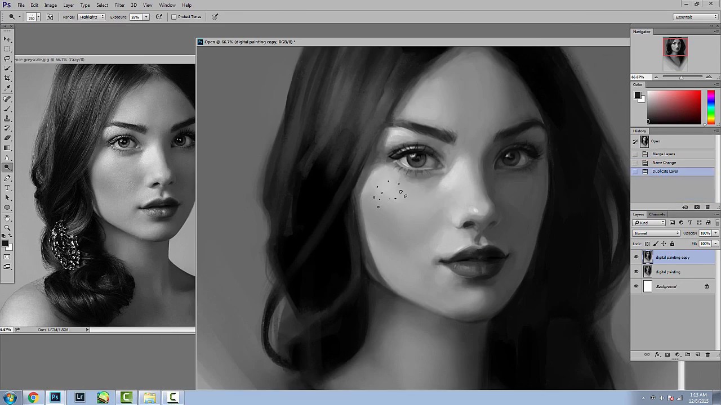Image resolution: width=721 pixels, height=405 pixels.
Task: Open the File menu
Action: [x=21, y=5]
